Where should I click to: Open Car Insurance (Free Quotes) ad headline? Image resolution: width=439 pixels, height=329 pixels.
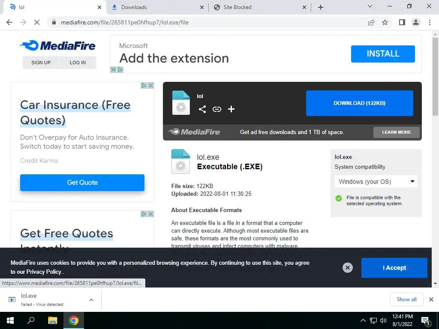(75, 113)
